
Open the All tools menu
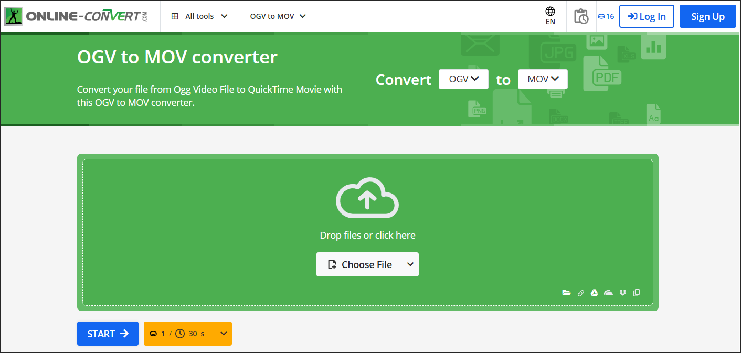click(x=199, y=16)
